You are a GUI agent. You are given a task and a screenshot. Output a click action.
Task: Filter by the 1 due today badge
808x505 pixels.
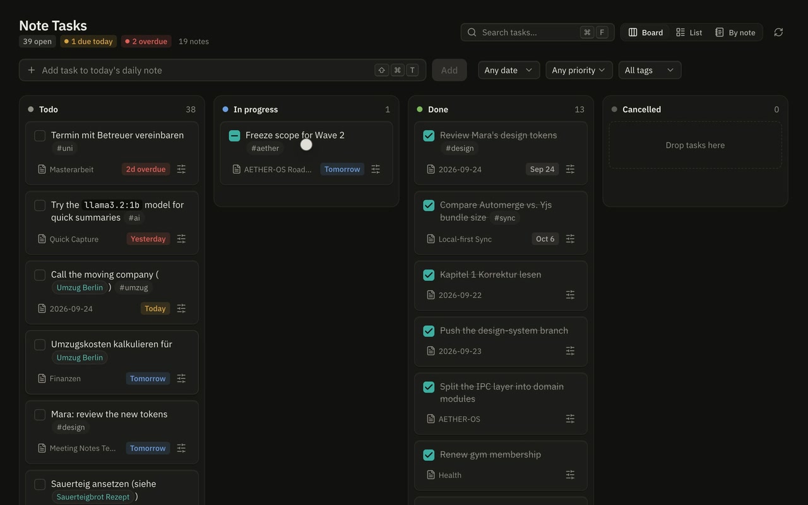[88, 42]
